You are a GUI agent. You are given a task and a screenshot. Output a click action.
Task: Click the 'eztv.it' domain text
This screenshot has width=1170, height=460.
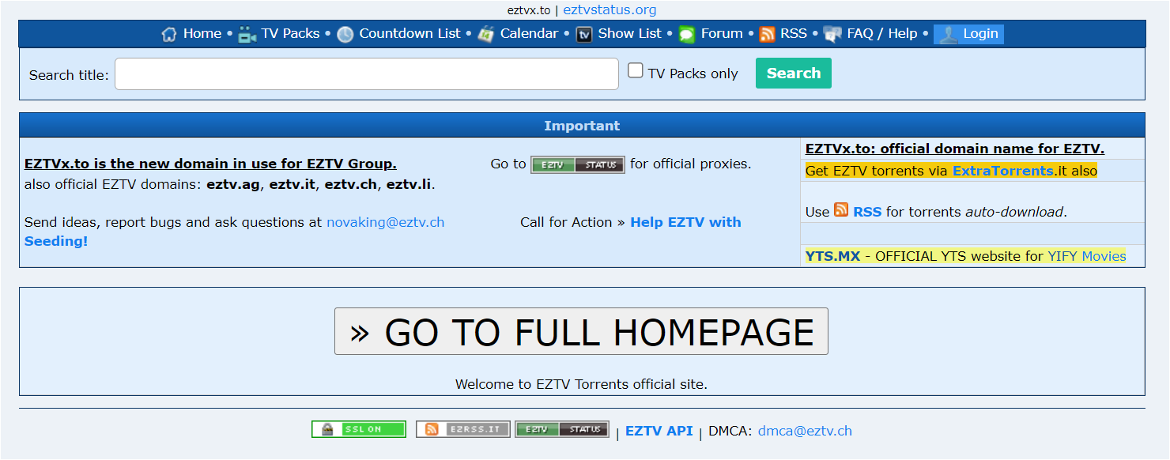point(293,185)
